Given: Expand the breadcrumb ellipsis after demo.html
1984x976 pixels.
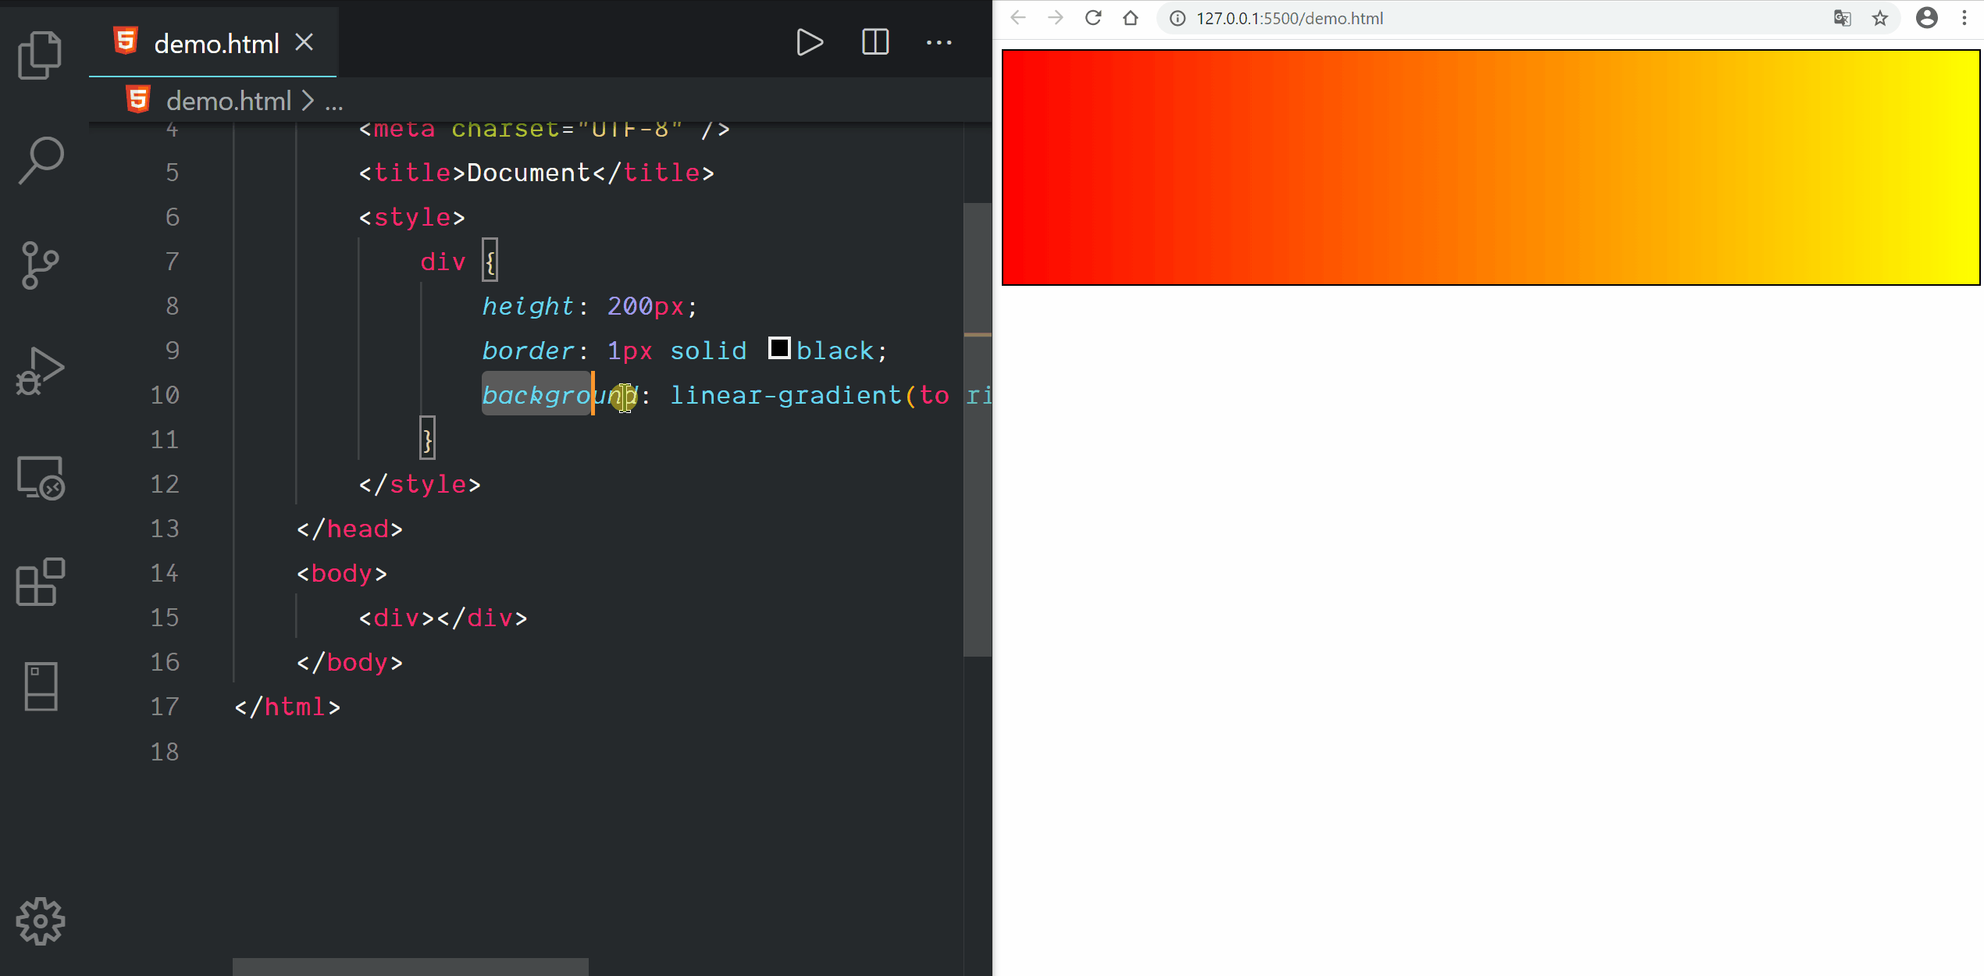Looking at the screenshot, I should 334,102.
